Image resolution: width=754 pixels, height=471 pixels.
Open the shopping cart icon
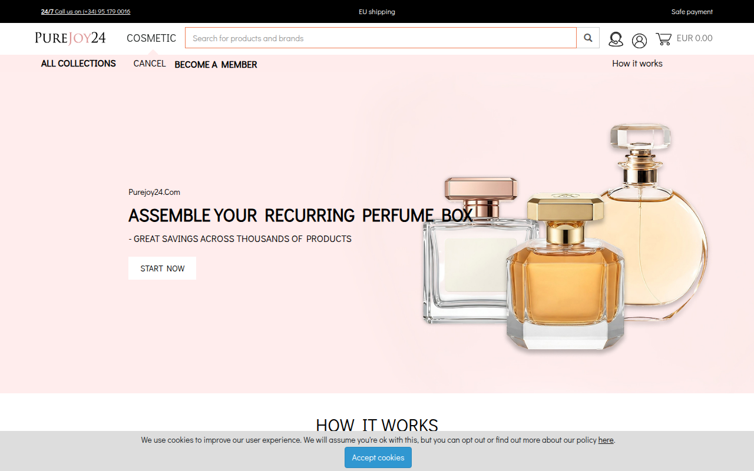664,39
